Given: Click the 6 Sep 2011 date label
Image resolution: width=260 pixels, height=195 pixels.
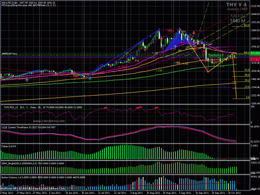Looking at the screenshot, I should pyautogui.click(x=185, y=193).
